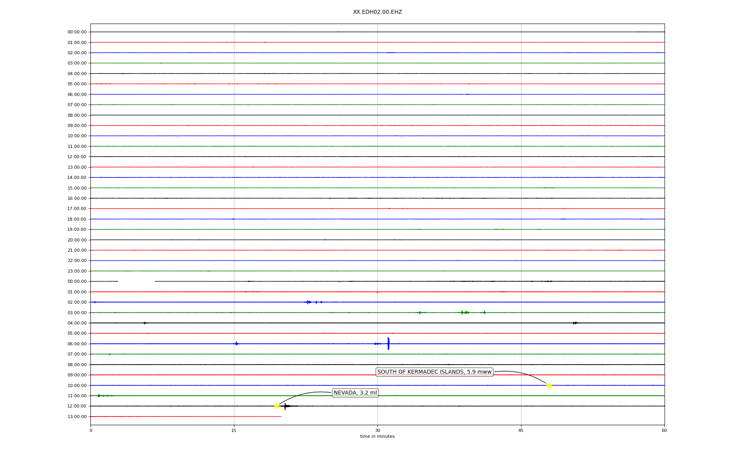Click the x-axis tick label 60
The width and height of the screenshot is (755, 472).
coord(664,430)
